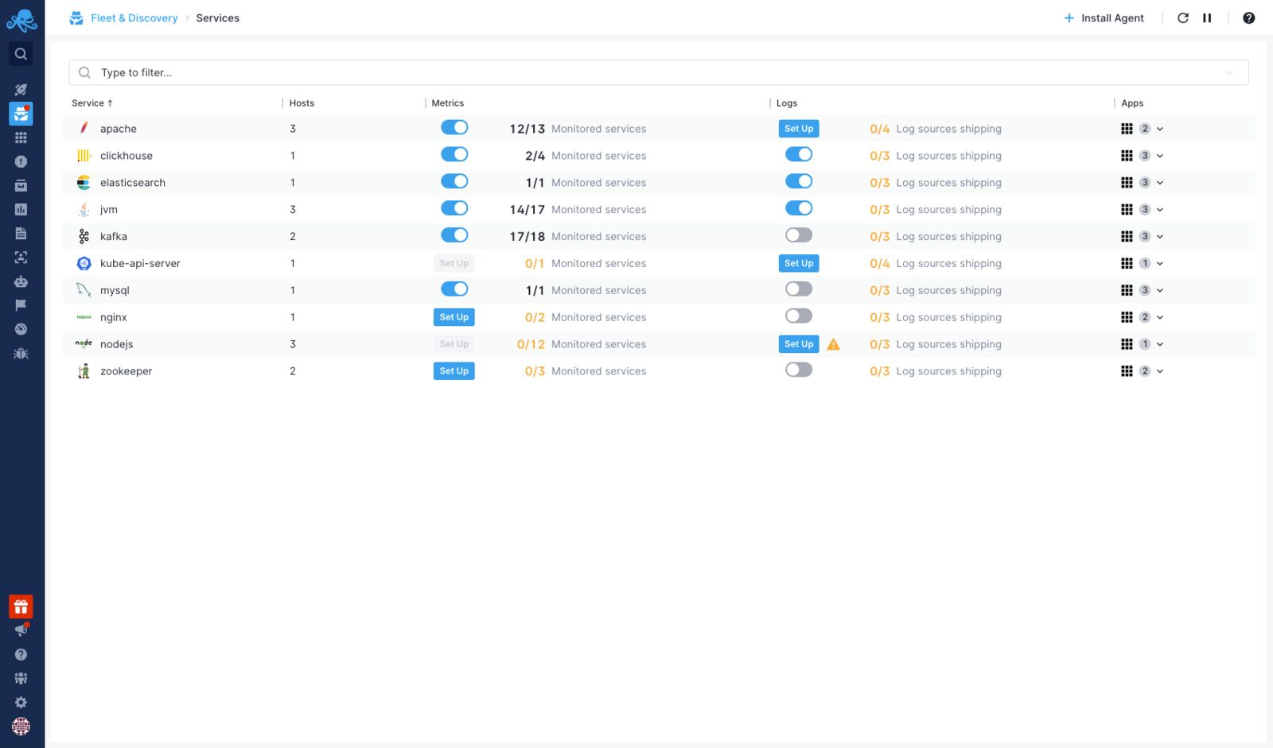
Task: Open the user-focus frame sidebar icon
Action: (21, 257)
